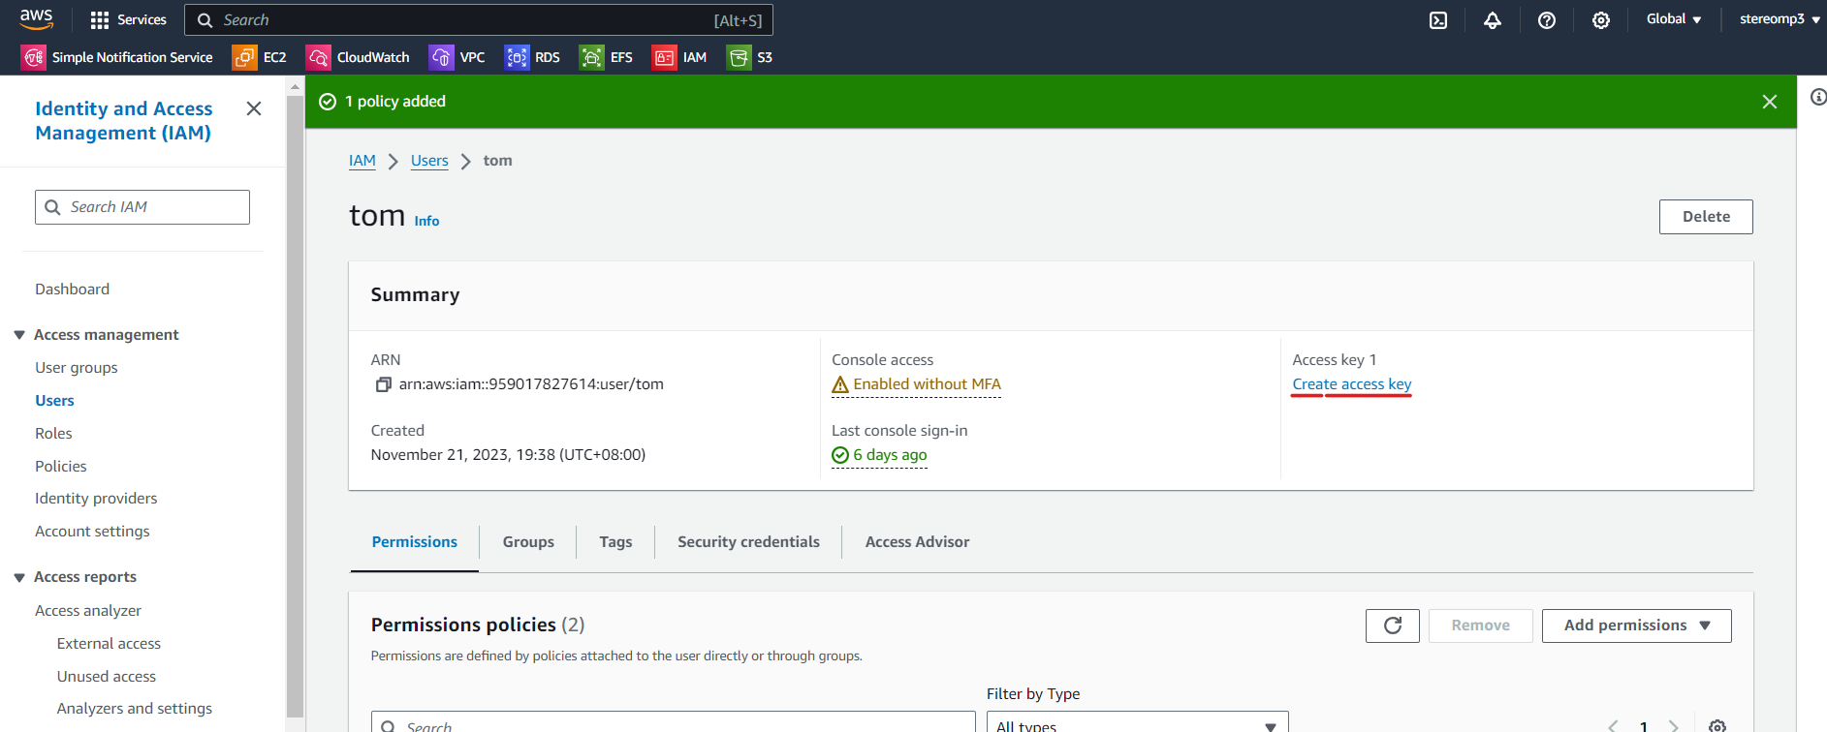Click the top AWS search field
The image size is (1827, 732).
pyautogui.click(x=479, y=20)
